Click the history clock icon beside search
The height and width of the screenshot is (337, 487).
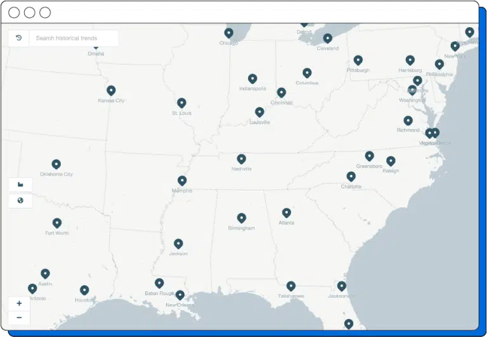pos(18,38)
